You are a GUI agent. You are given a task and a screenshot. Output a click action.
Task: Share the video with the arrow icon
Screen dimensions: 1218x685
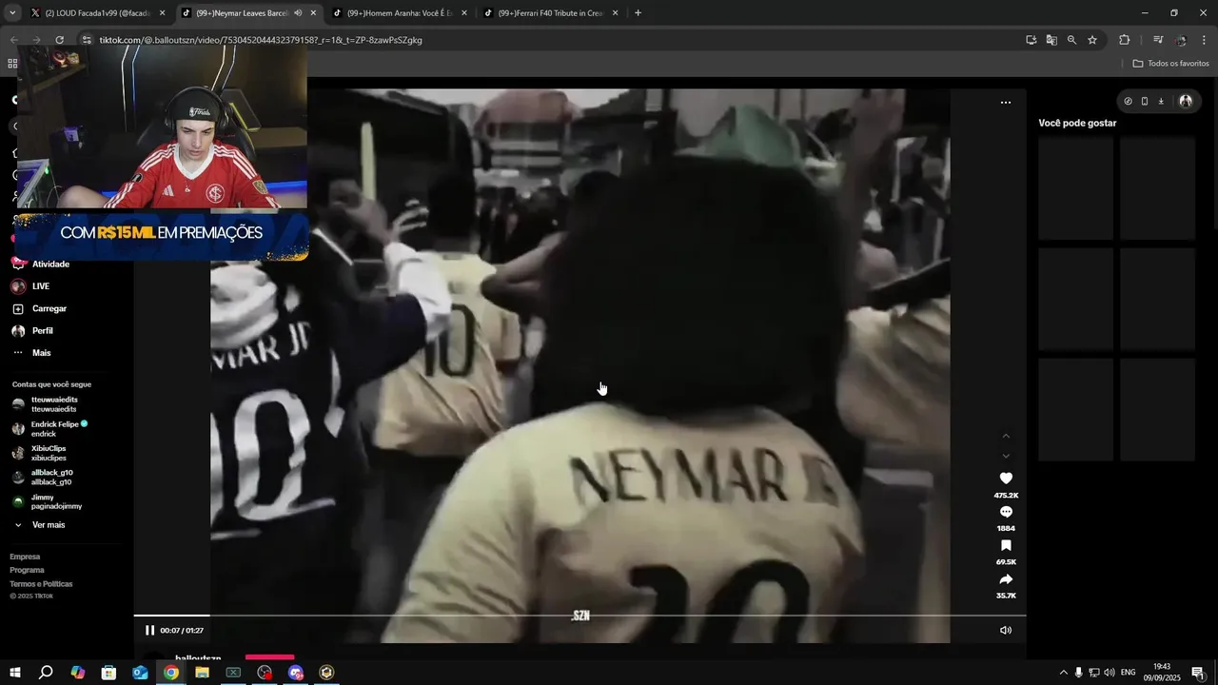1006,579
